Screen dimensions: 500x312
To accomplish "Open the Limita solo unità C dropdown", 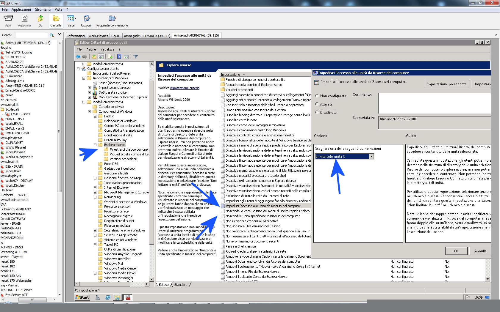I will (x=371, y=157).
